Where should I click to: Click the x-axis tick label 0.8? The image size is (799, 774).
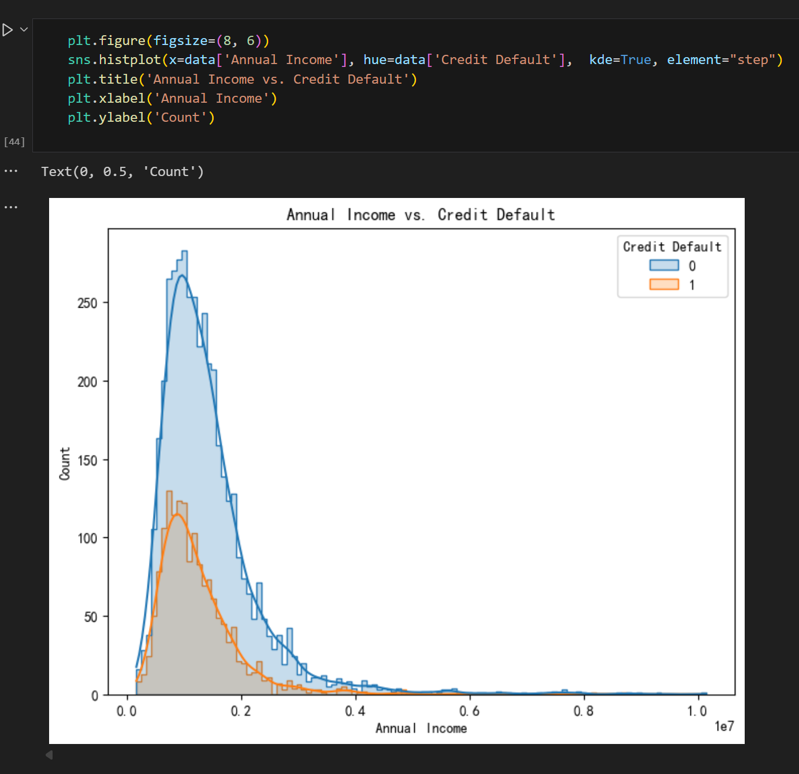point(584,711)
